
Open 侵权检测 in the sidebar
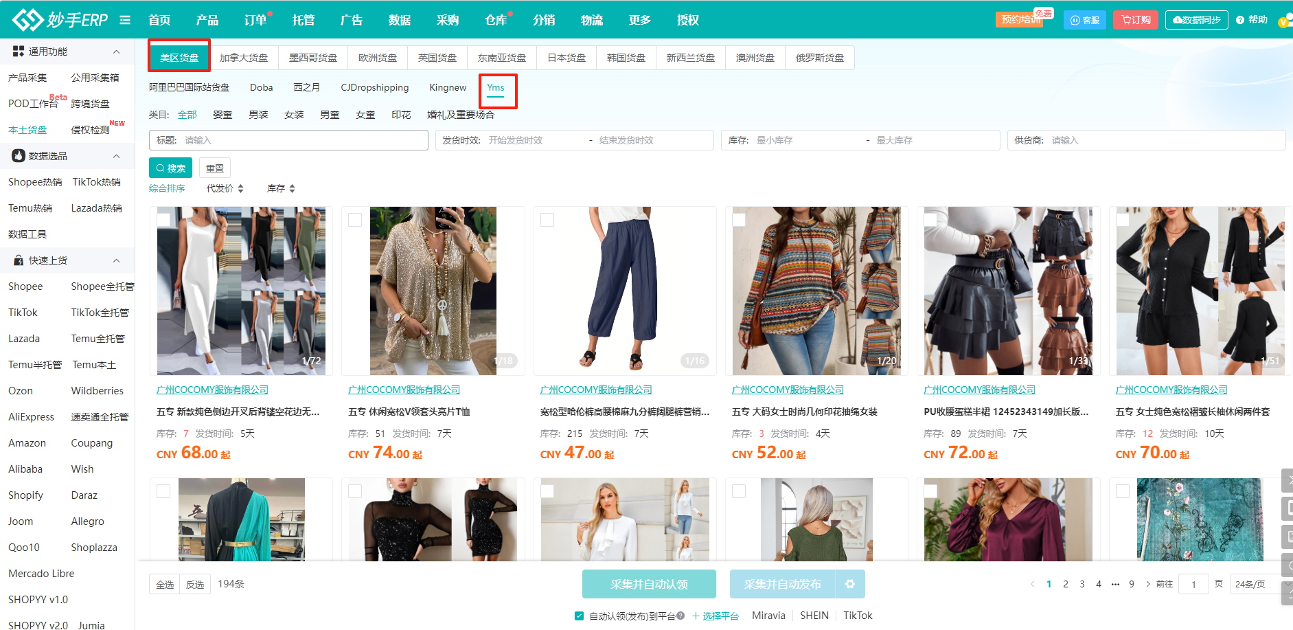pyautogui.click(x=91, y=130)
